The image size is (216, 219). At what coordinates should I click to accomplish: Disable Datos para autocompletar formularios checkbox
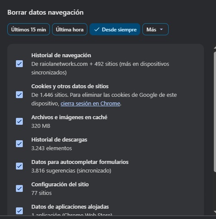tap(19, 166)
